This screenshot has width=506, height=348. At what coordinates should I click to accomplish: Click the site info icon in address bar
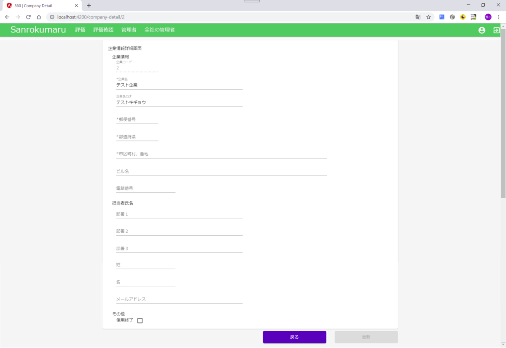pos(52,17)
